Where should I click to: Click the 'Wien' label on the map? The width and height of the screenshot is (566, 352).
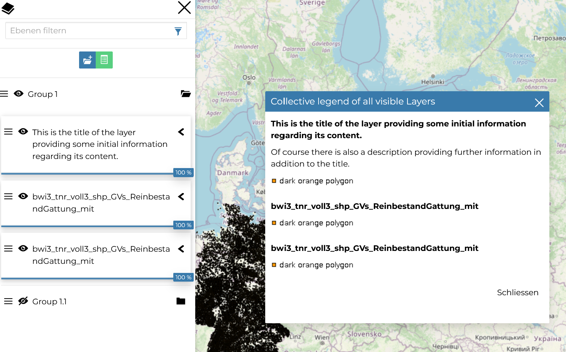tap(322, 337)
